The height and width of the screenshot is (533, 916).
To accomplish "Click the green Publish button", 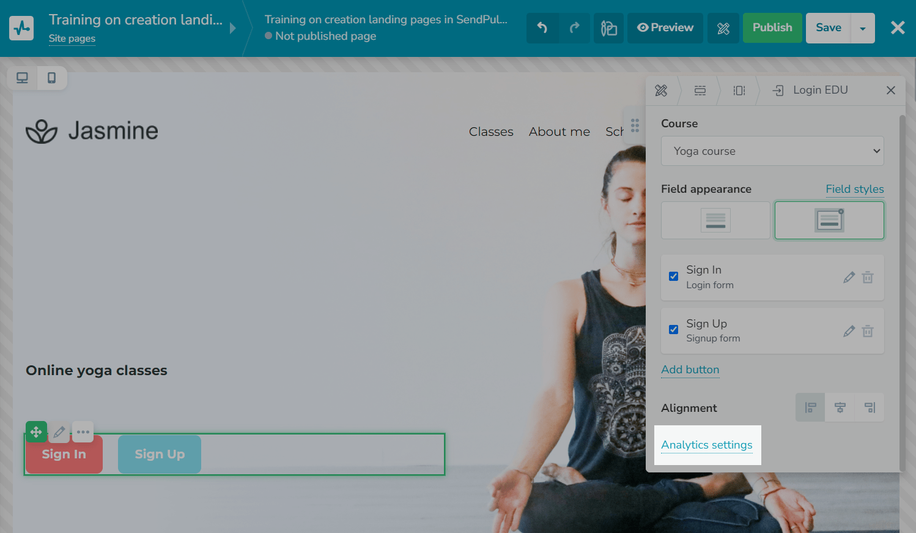I will pyautogui.click(x=772, y=28).
